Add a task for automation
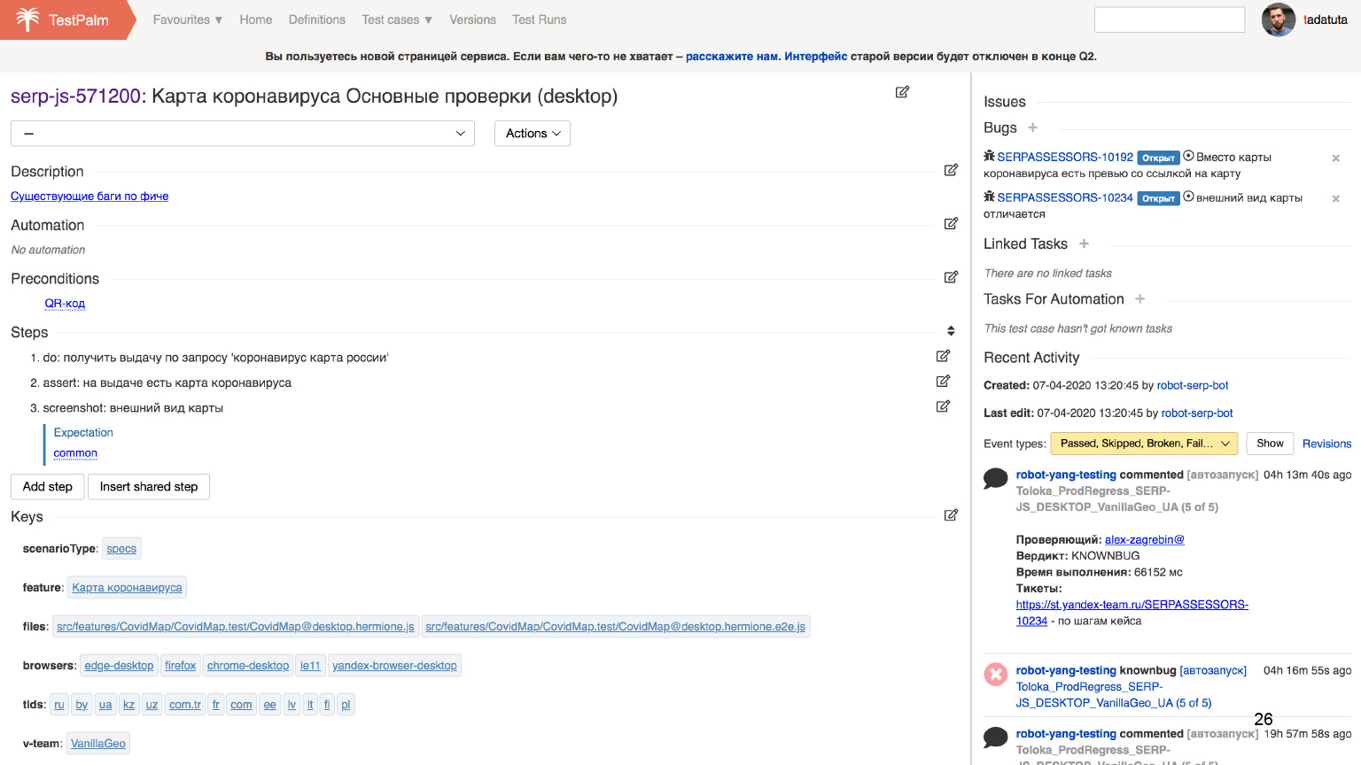1361x765 pixels. 1139,299
